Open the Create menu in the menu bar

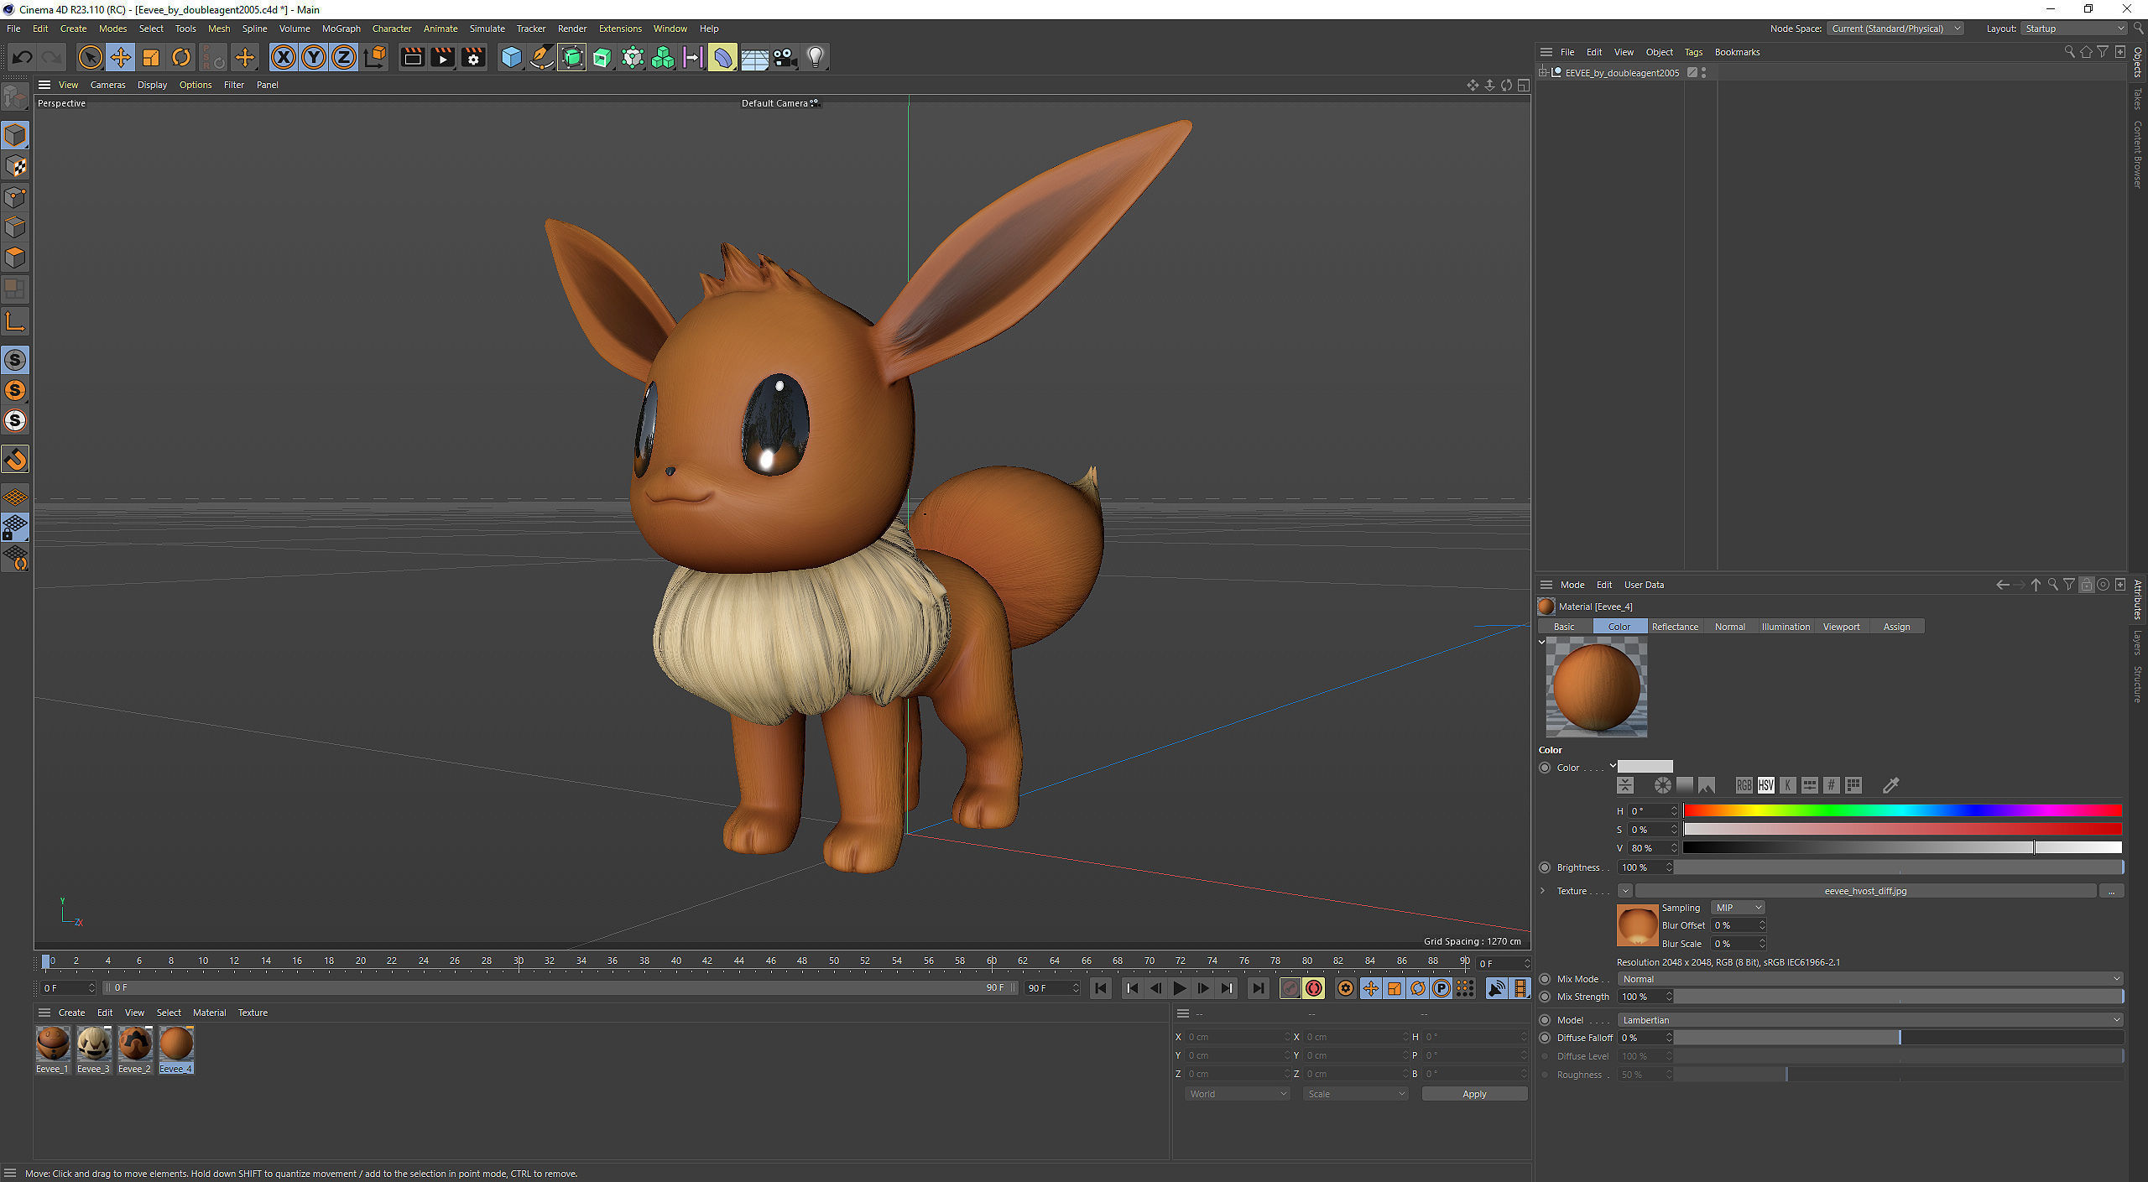coord(73,29)
